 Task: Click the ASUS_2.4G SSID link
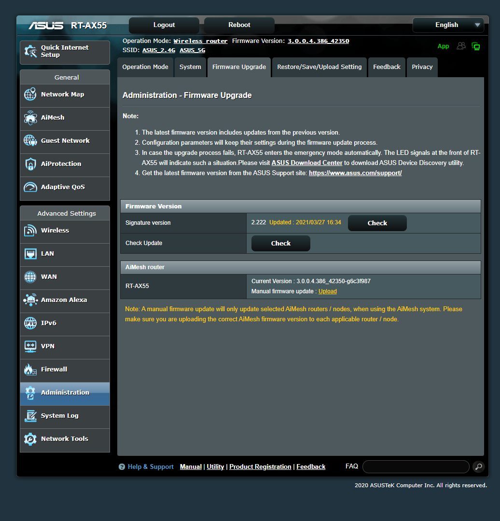click(x=159, y=50)
